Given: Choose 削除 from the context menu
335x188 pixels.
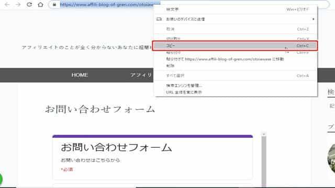Looking at the screenshot, I should pyautogui.click(x=236, y=66).
